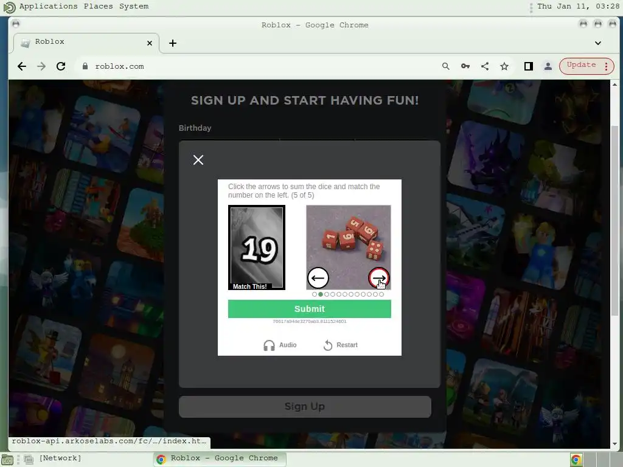The image size is (623, 467).
Task: Select the second, highlighted dot below the dice
Action: tap(320, 294)
